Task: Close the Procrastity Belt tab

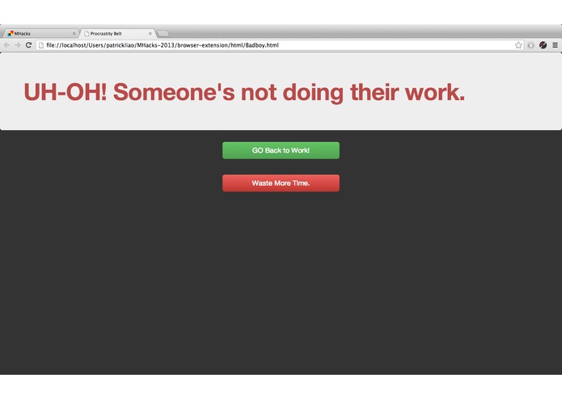Action: coord(150,34)
